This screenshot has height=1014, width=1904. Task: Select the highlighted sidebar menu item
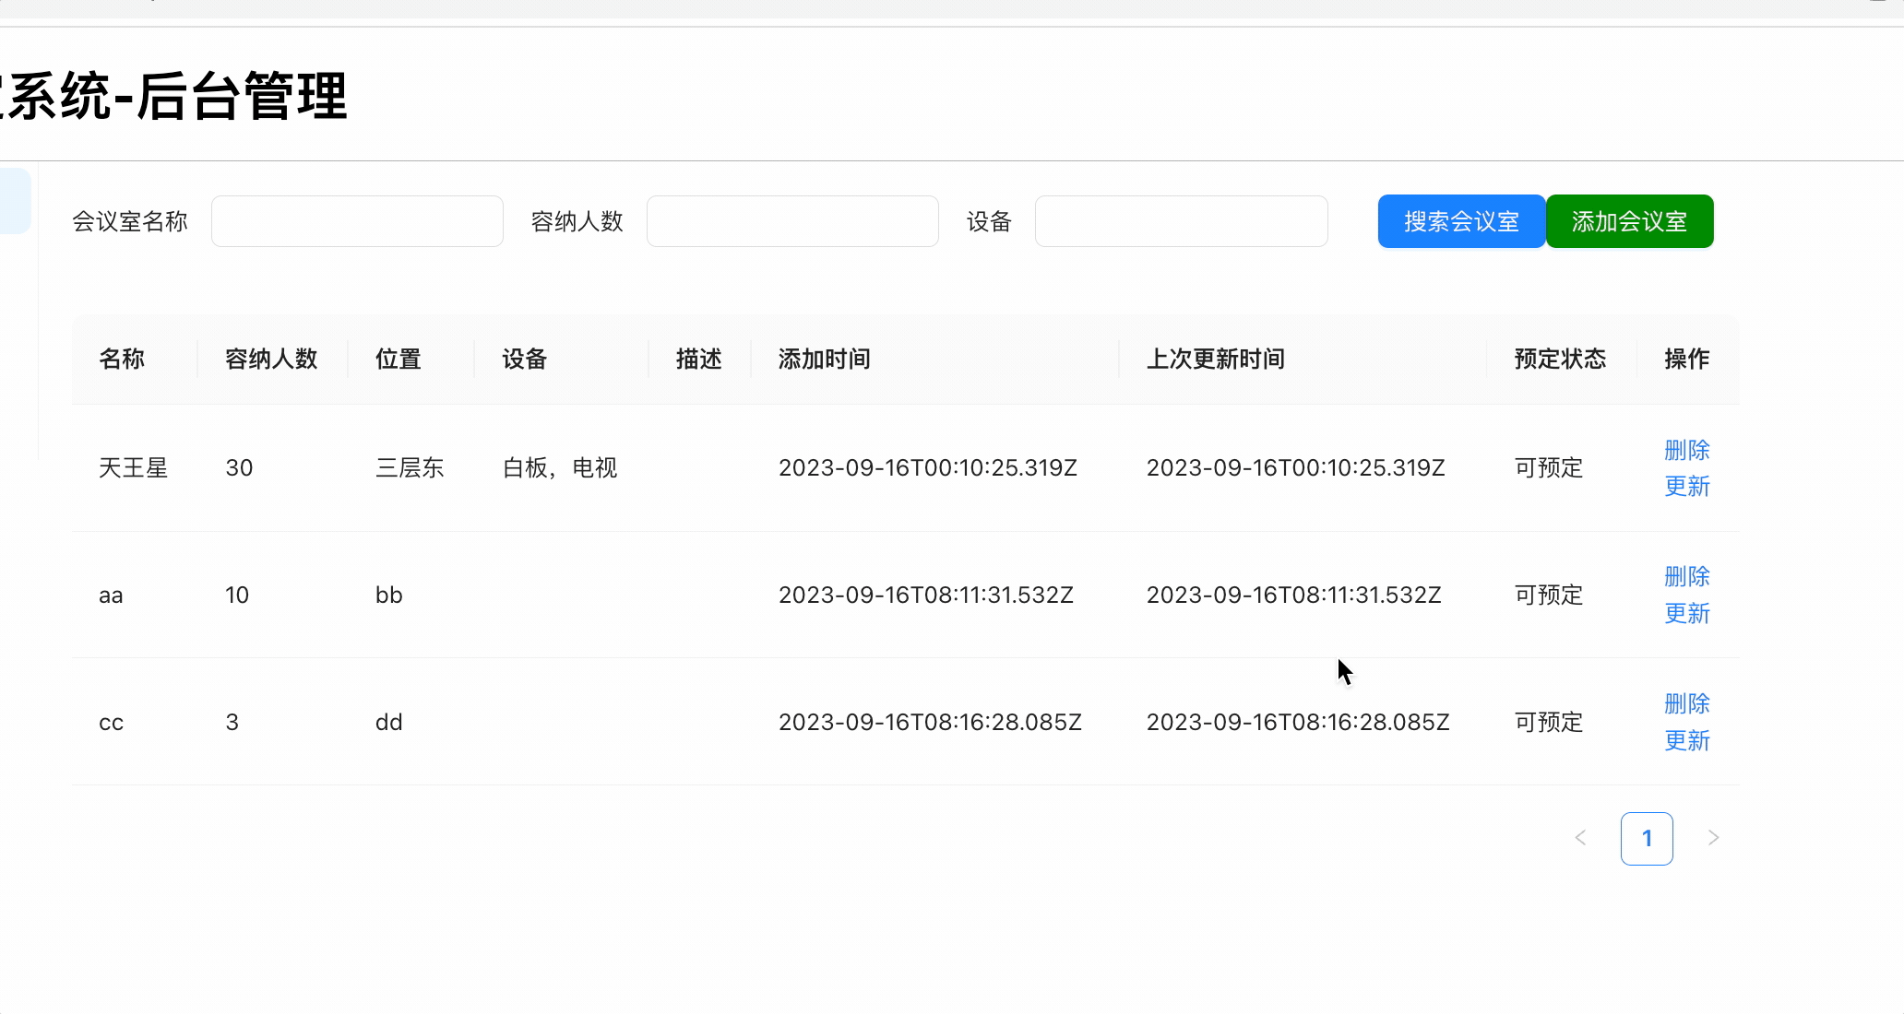[14, 201]
